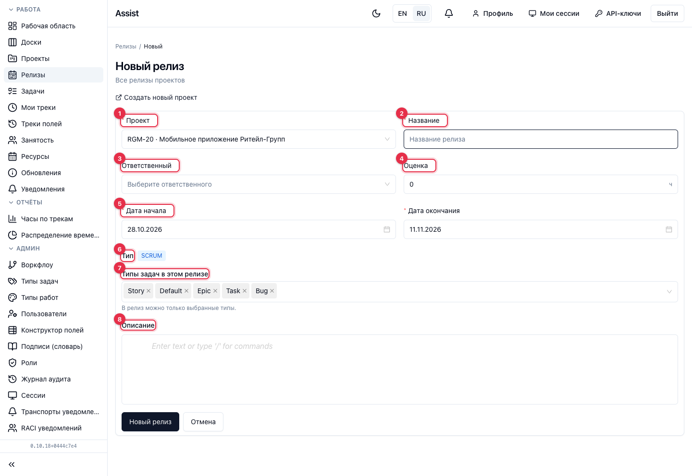Remove the Bug tag
This screenshot has width=692, height=476.
click(x=272, y=291)
